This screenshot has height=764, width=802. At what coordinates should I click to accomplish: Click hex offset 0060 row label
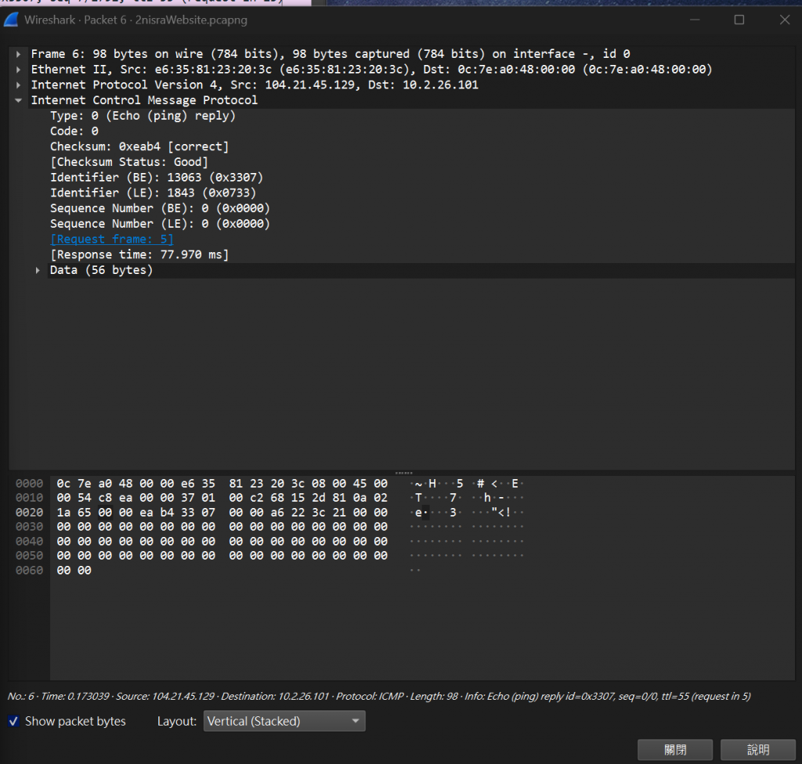click(x=29, y=570)
